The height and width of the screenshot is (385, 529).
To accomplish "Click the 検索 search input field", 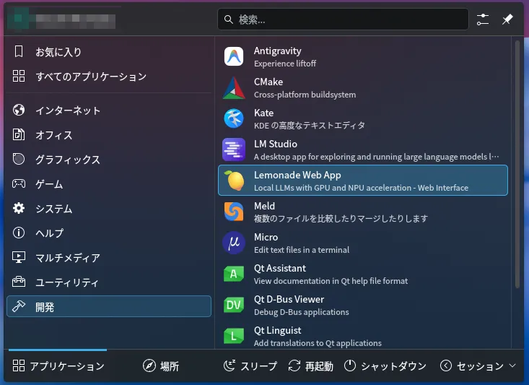I will pyautogui.click(x=343, y=20).
